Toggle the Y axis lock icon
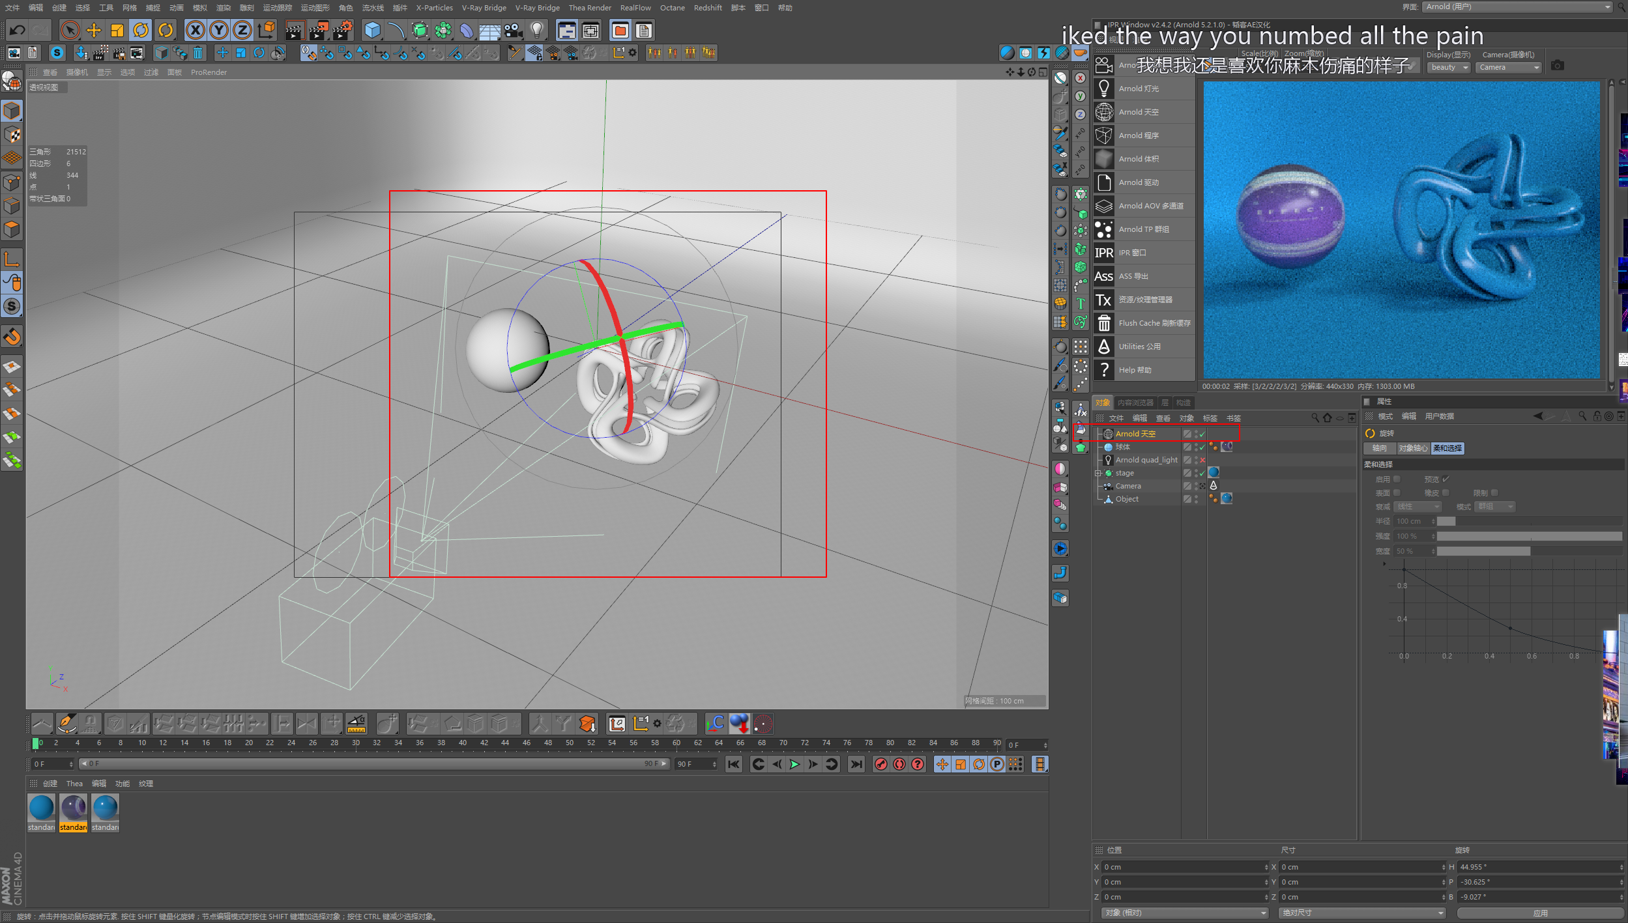 pyautogui.click(x=219, y=30)
